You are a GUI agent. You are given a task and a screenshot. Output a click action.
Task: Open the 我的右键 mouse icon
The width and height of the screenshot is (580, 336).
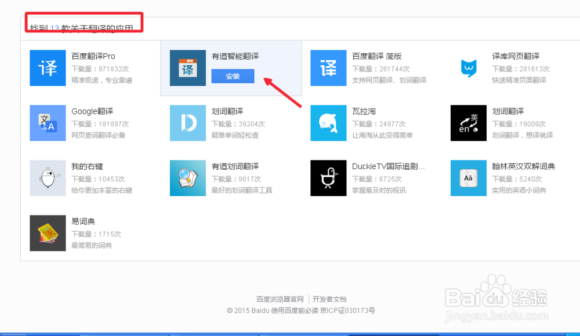(48, 178)
